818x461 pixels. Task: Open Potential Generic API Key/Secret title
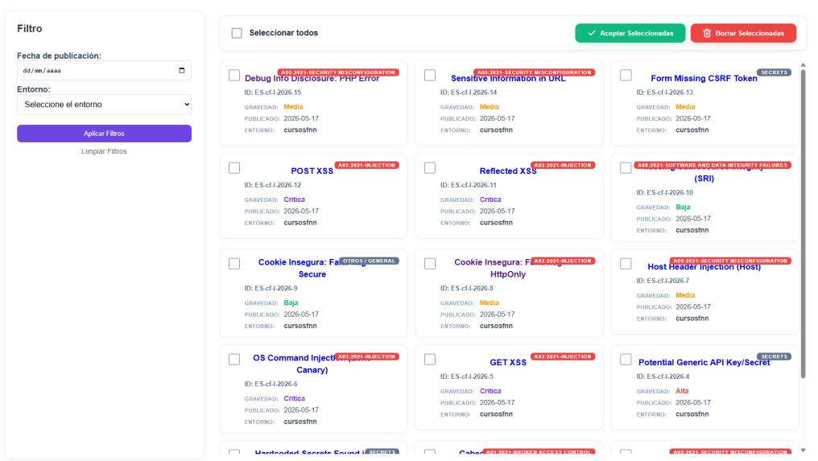coord(704,362)
